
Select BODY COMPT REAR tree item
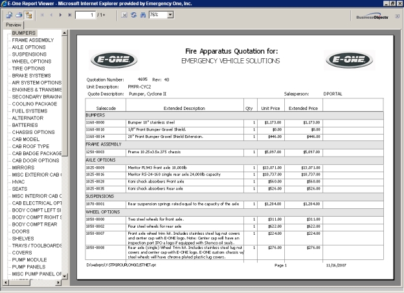coord(34,224)
